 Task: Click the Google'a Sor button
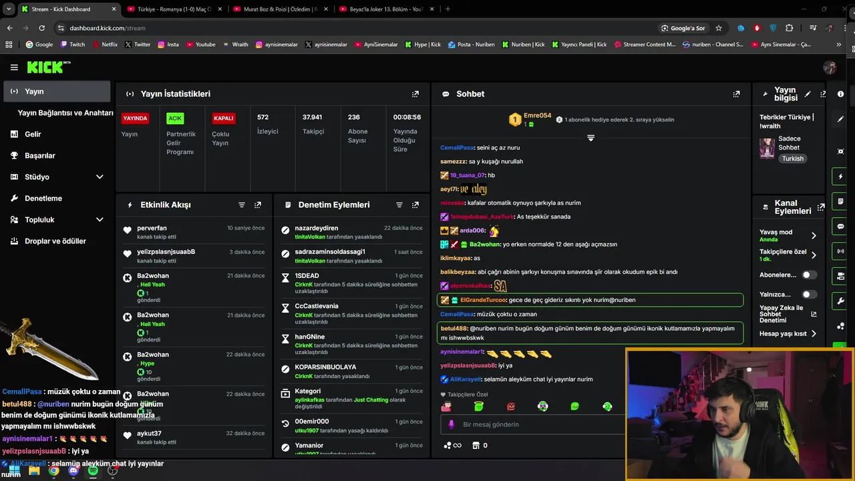(x=683, y=28)
